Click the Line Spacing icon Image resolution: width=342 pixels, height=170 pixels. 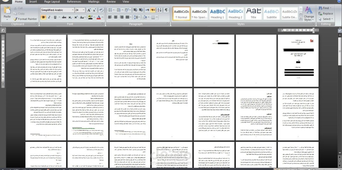[136, 17]
